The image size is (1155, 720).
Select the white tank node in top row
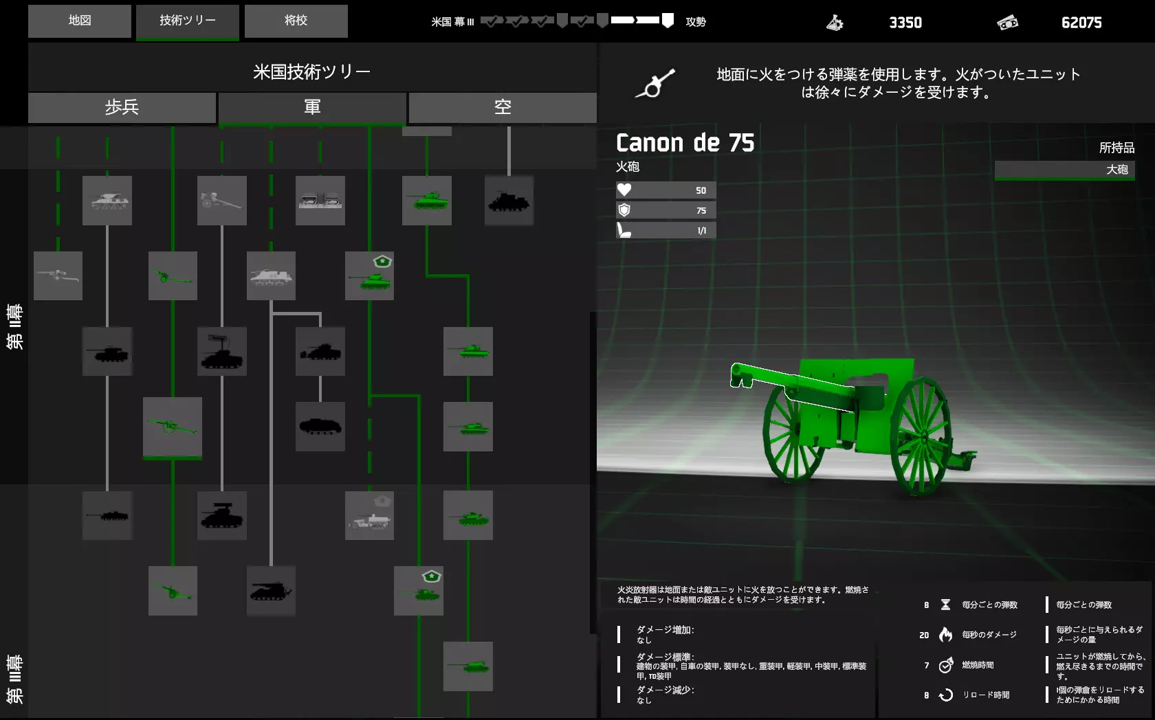107,201
